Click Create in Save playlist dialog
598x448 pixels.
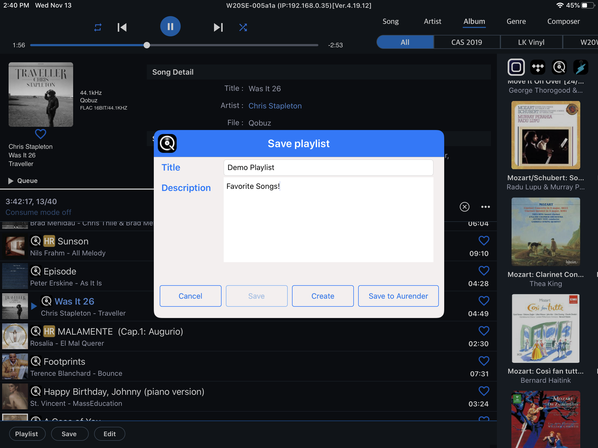(x=323, y=296)
